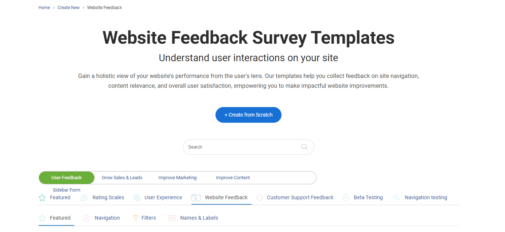Select the second-row Featured star icon
Viewport: 505px width, 232px height.
click(x=42, y=217)
